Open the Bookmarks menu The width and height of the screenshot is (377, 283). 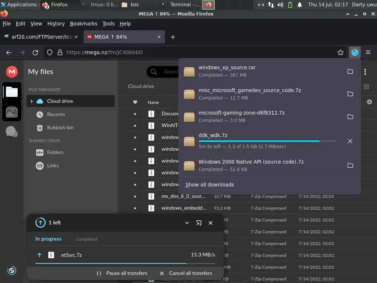pos(84,24)
